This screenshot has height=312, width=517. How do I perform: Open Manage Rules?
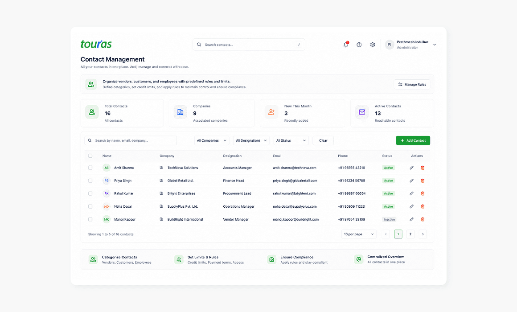(412, 84)
